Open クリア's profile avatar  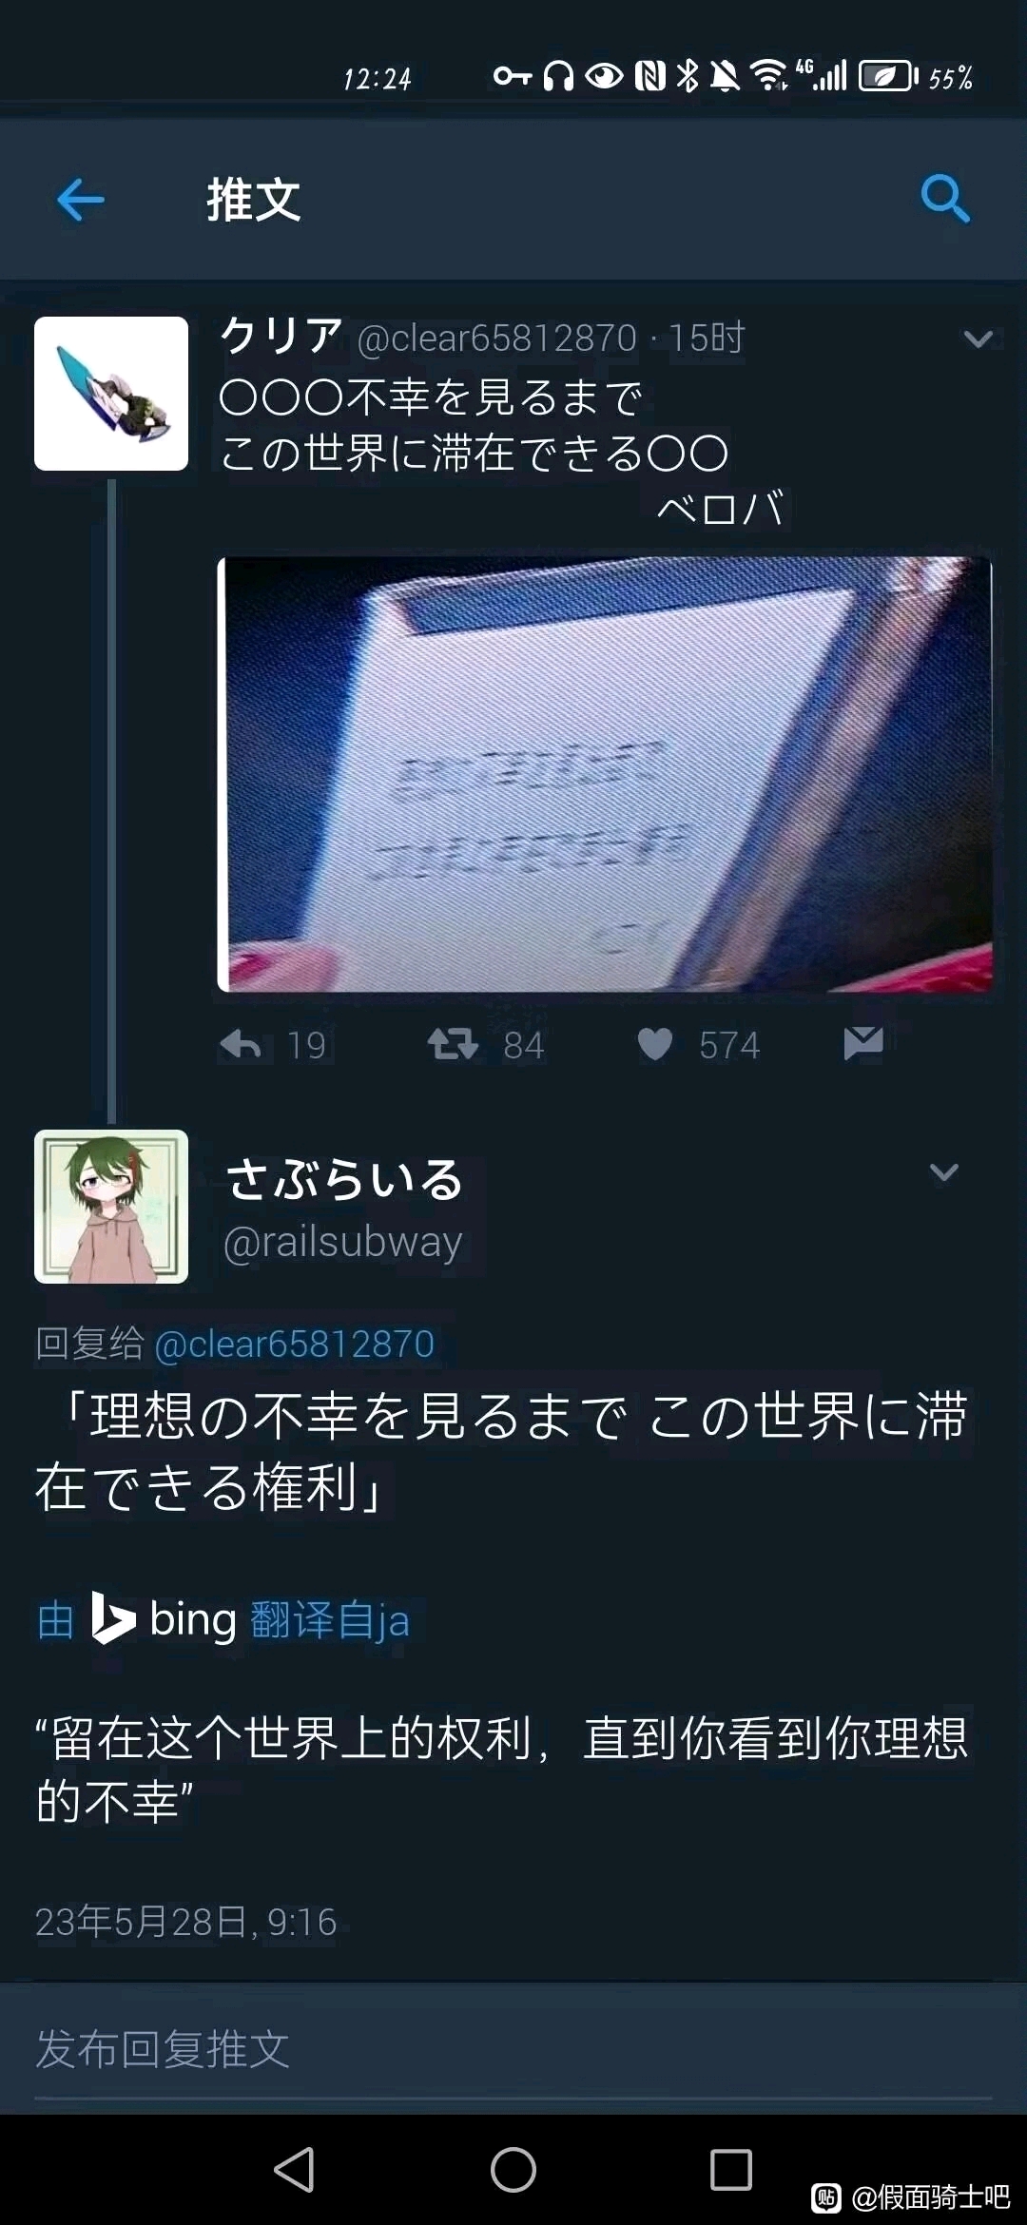(111, 394)
